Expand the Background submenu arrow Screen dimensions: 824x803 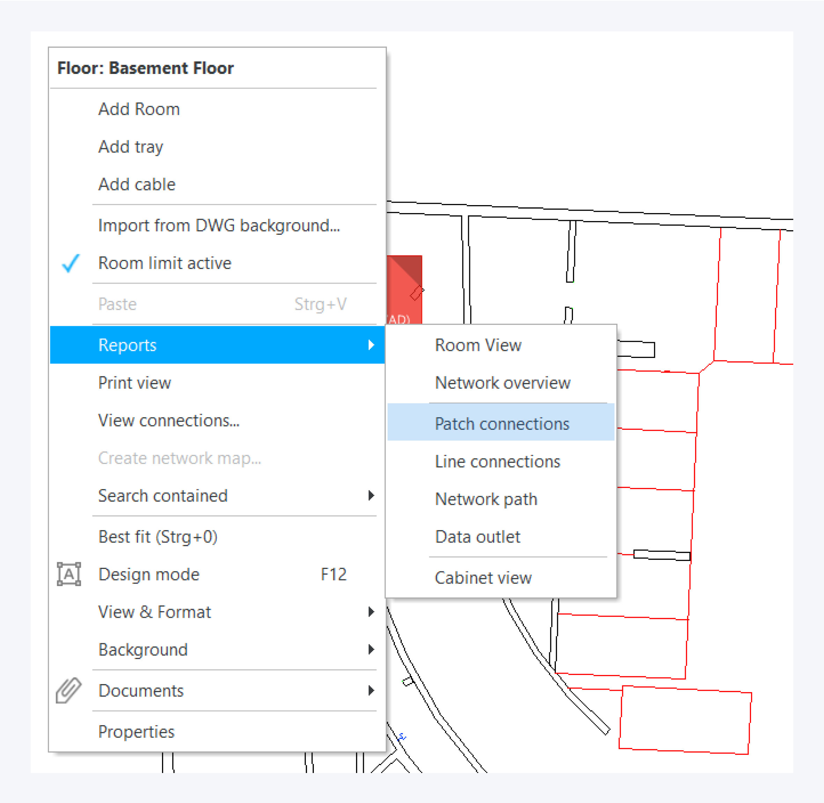click(x=371, y=650)
